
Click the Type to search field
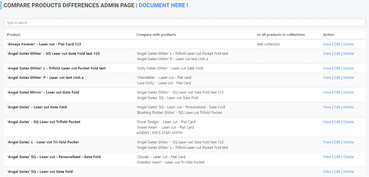184,23
